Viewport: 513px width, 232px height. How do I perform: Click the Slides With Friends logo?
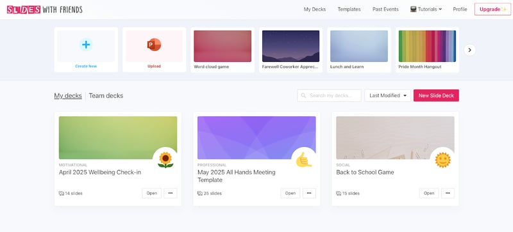click(44, 10)
